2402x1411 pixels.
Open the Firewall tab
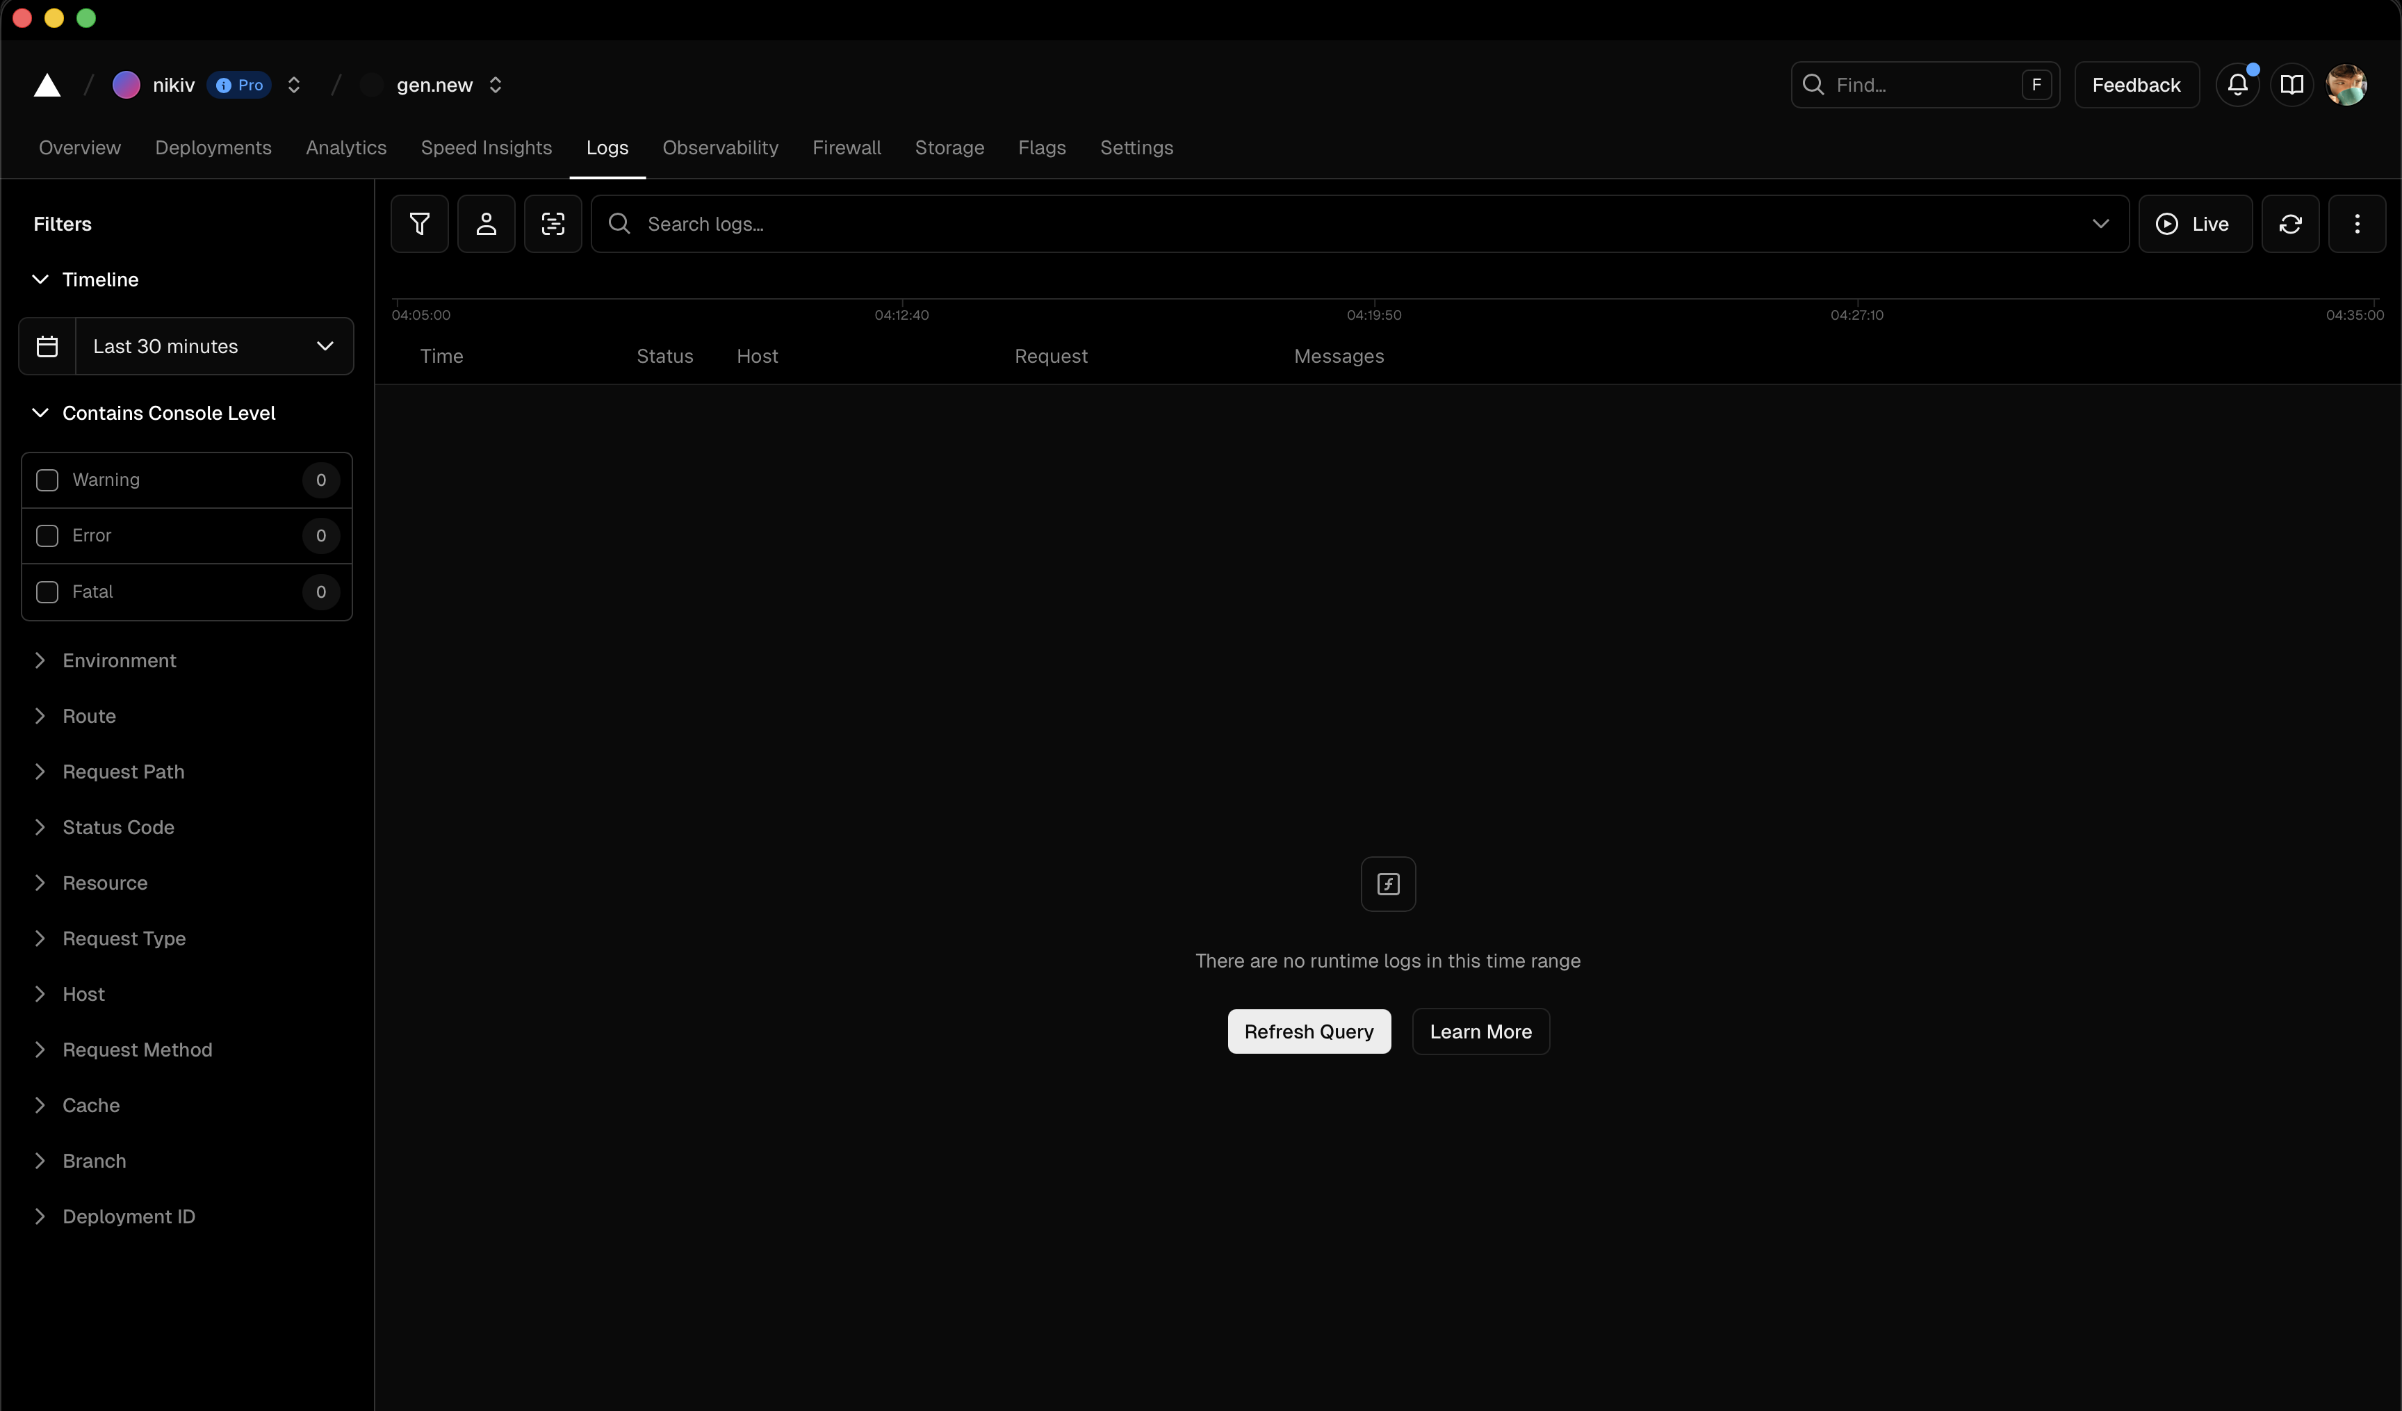coord(847,148)
